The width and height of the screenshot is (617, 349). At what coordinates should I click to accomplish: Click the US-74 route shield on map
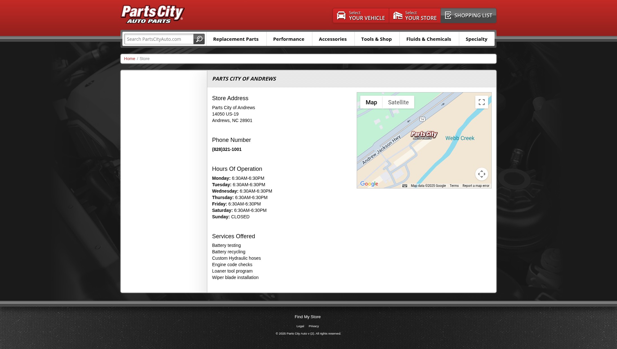(422, 119)
